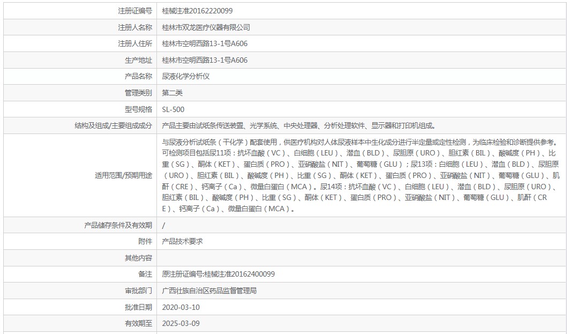Click the address value in 生产地址 row
The width and height of the screenshot is (570, 334).
coord(205,60)
